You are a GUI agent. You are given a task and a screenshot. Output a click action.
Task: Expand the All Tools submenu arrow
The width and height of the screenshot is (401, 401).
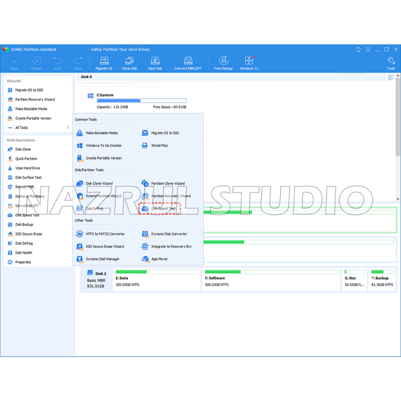68,128
